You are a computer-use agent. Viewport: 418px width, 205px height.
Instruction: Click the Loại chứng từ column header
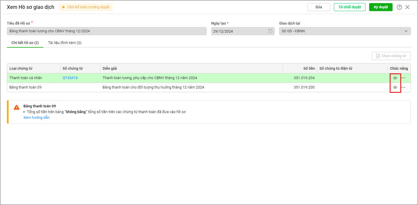pos(21,69)
